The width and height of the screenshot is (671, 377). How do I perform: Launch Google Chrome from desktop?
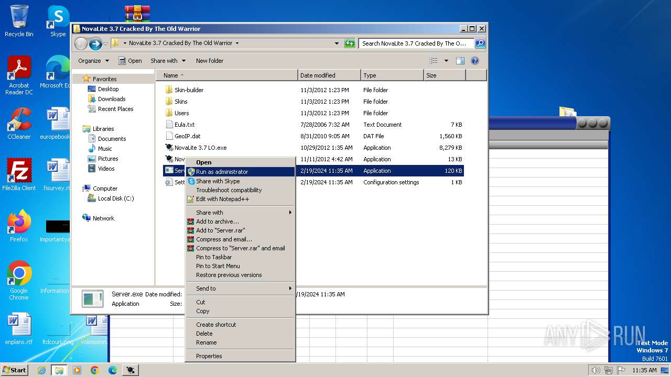coord(19,280)
